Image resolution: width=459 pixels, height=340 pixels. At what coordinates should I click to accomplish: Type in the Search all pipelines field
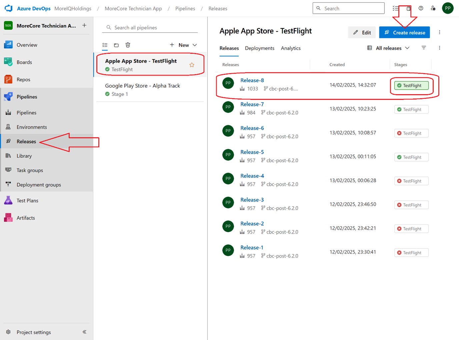pyautogui.click(x=150, y=27)
